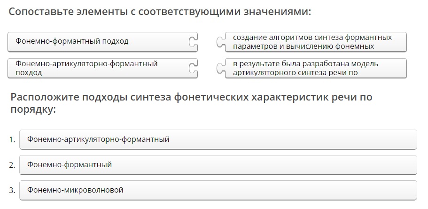The image size is (428, 209).
Task: Click the list number '2.'
Action: coord(12,165)
